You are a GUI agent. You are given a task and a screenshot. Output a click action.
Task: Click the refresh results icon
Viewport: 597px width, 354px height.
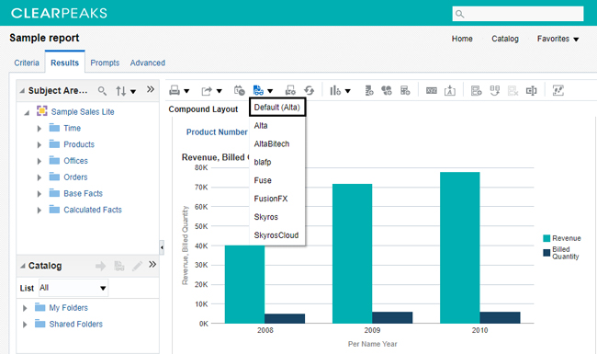click(x=310, y=90)
